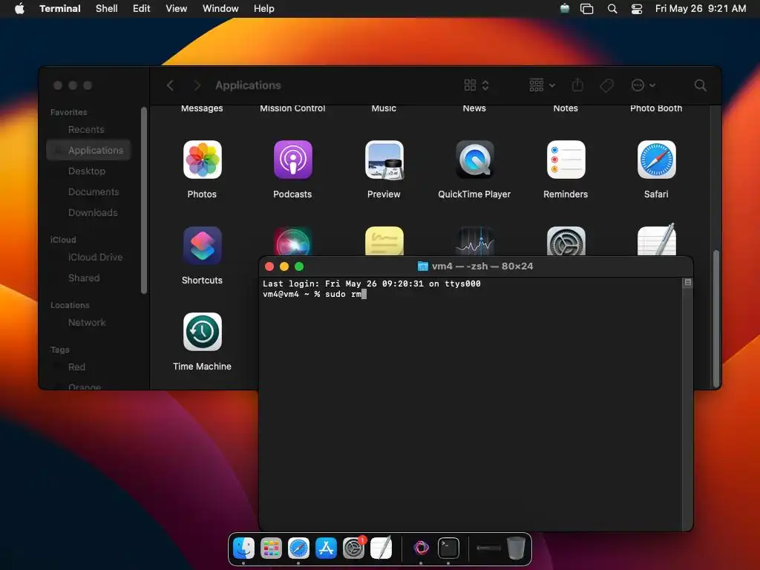760x570 pixels.
Task: Open the Edit menu
Action: coord(142,9)
